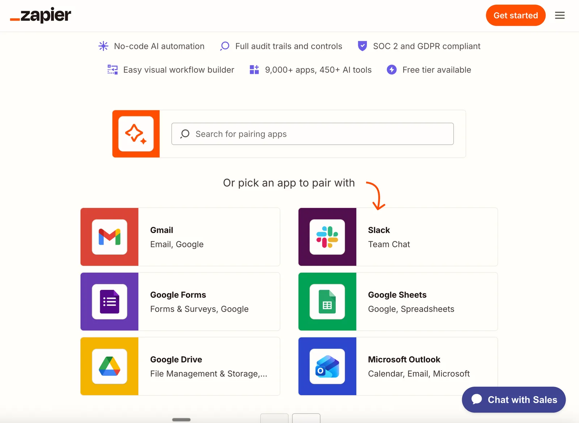Click 'Full audit trails and controls' text
Viewport: 579px width, 423px height.
point(289,46)
